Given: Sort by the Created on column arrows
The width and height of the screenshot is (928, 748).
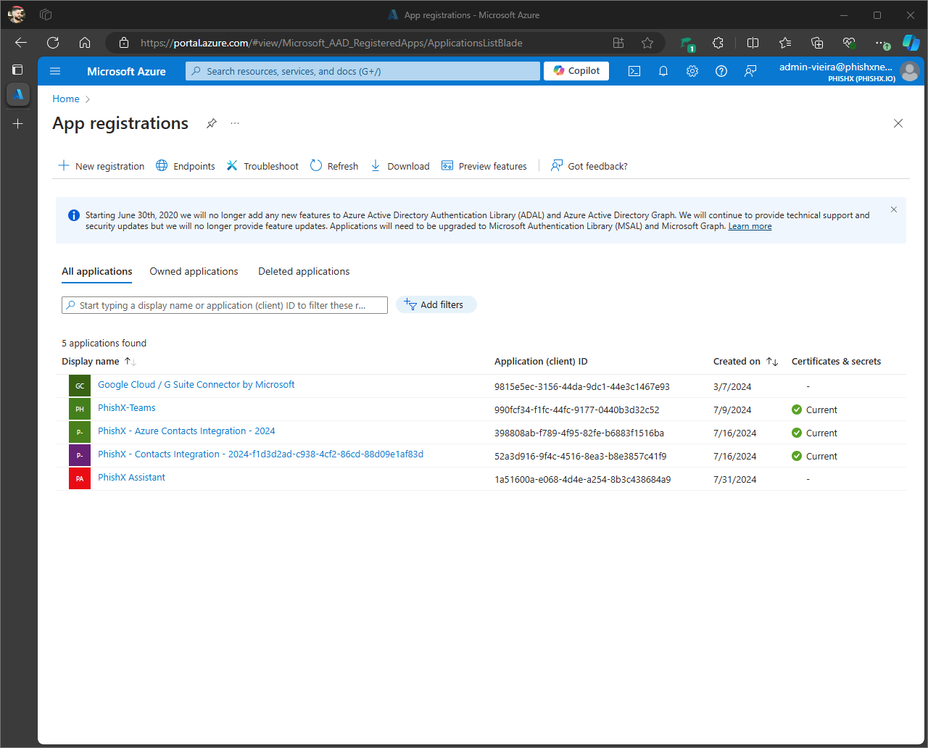Looking at the screenshot, I should click(772, 361).
